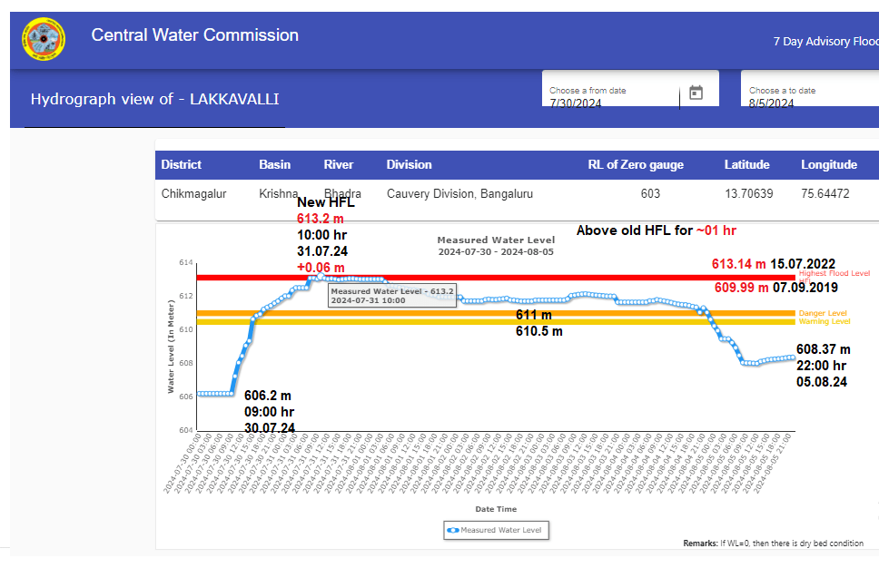
Task: Select the Basin column header
Action: (274, 165)
